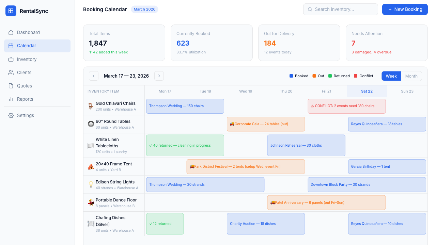Open Johnson Rehearsal 30 cloths booking
436x245 pixels.
(x=306, y=145)
